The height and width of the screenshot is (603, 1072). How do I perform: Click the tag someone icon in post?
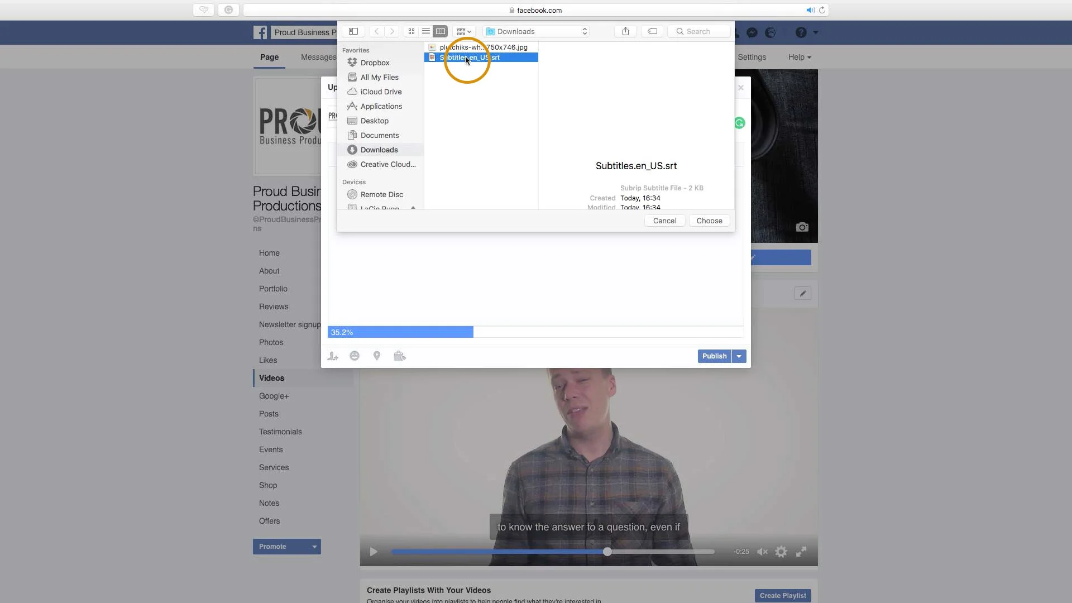coord(333,356)
